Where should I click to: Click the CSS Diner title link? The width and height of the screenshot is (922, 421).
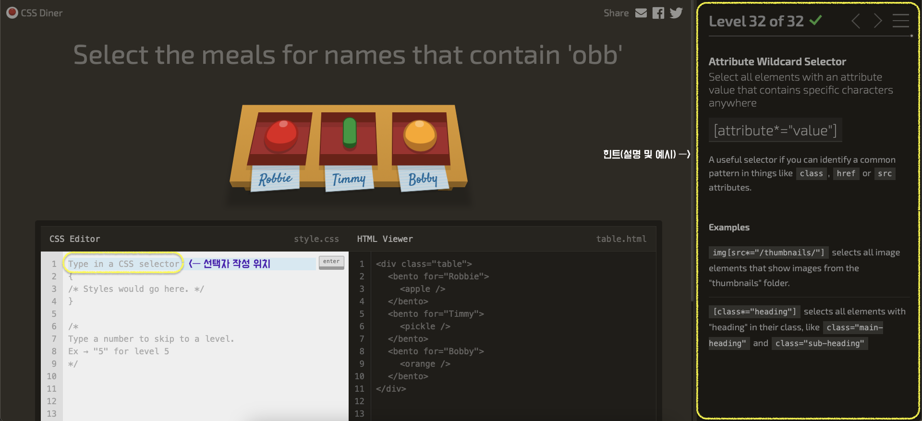pyautogui.click(x=42, y=13)
